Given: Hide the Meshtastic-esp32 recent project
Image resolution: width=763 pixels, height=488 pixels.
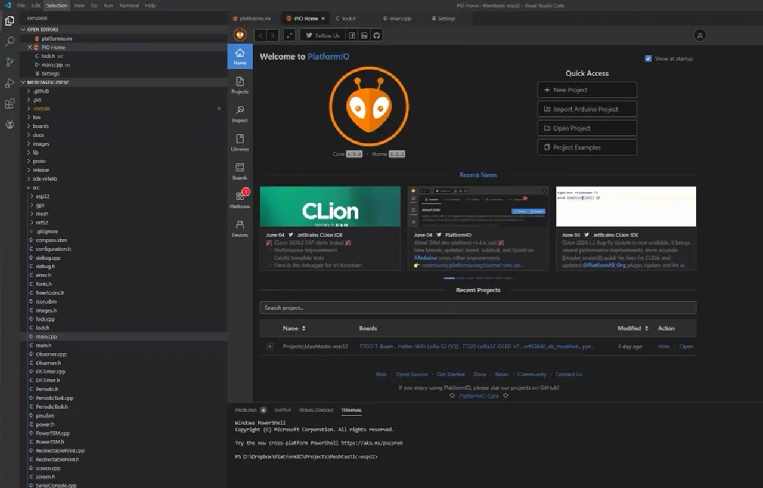Looking at the screenshot, I should 663,347.
